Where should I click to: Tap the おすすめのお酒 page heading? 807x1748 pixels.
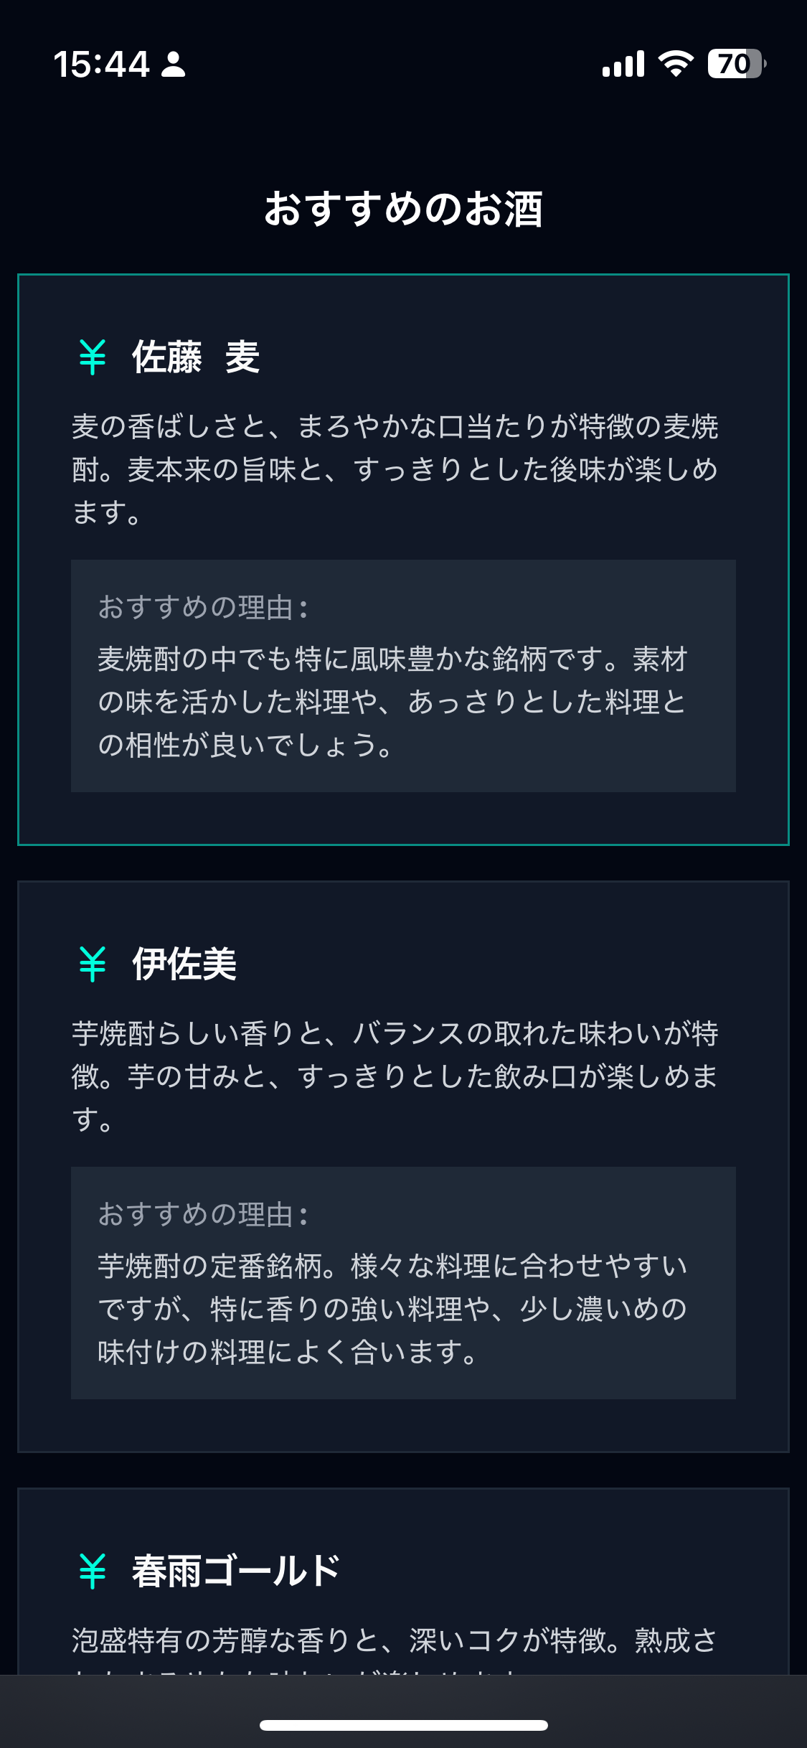403,209
